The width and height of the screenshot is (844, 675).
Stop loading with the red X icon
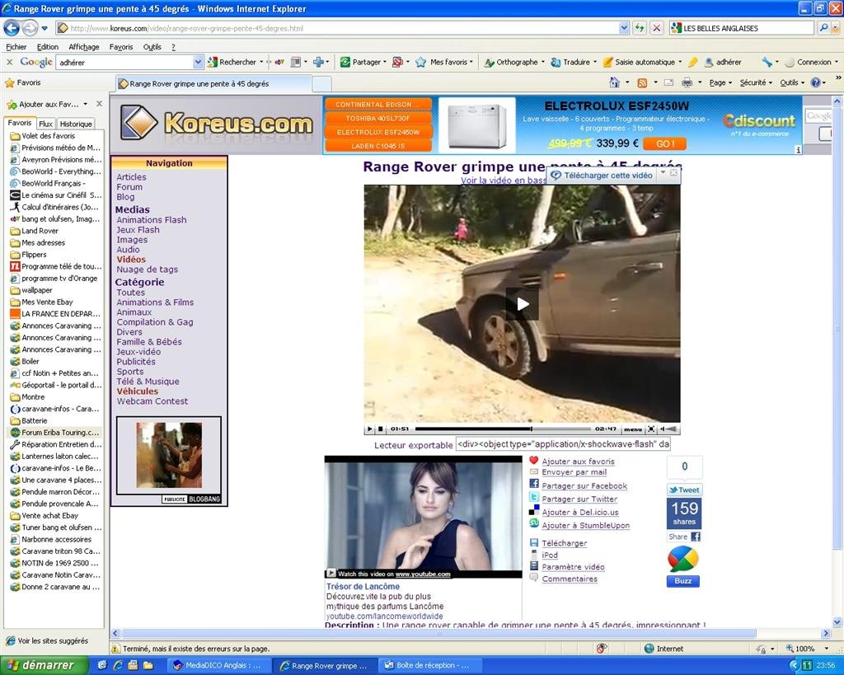[656, 28]
